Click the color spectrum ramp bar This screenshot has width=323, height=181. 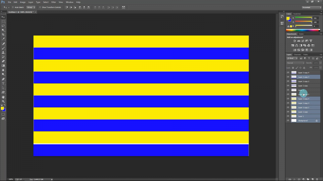(303, 30)
